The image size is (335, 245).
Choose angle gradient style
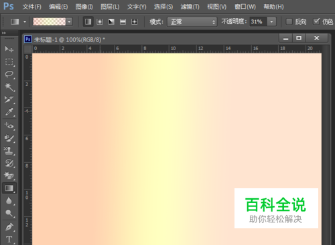click(111, 21)
